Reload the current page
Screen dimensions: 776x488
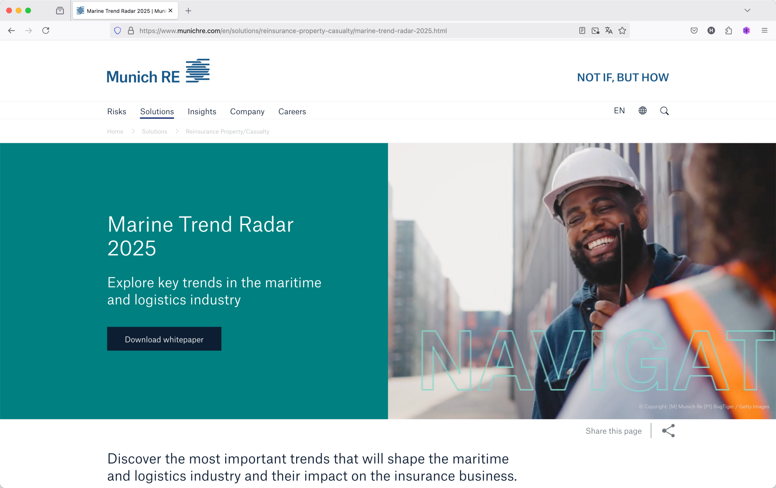(x=46, y=31)
